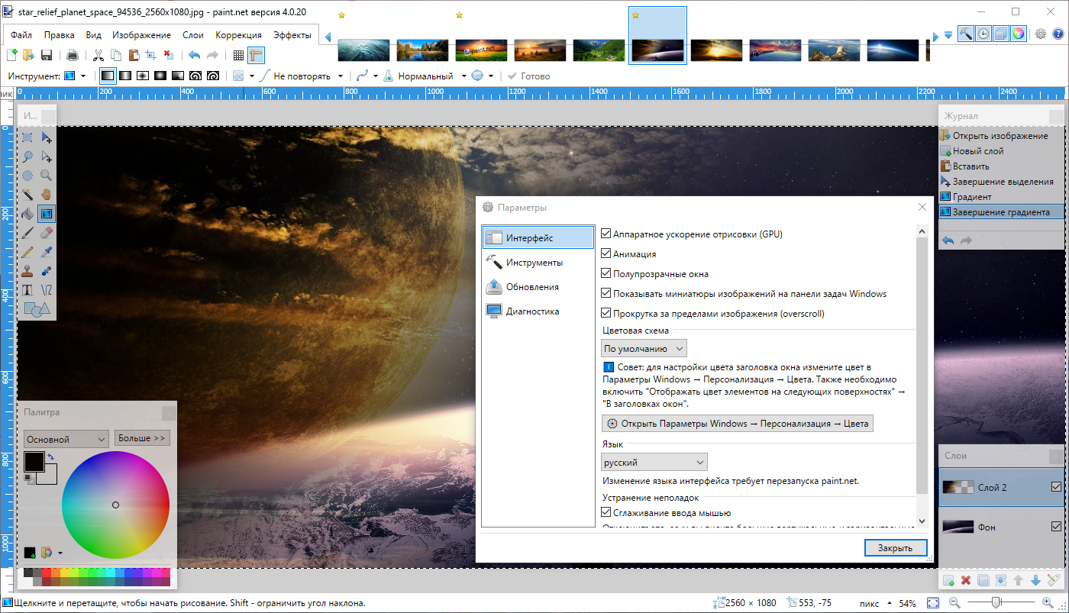
Task: Toggle the pixel grid icon
Action: [x=238, y=55]
